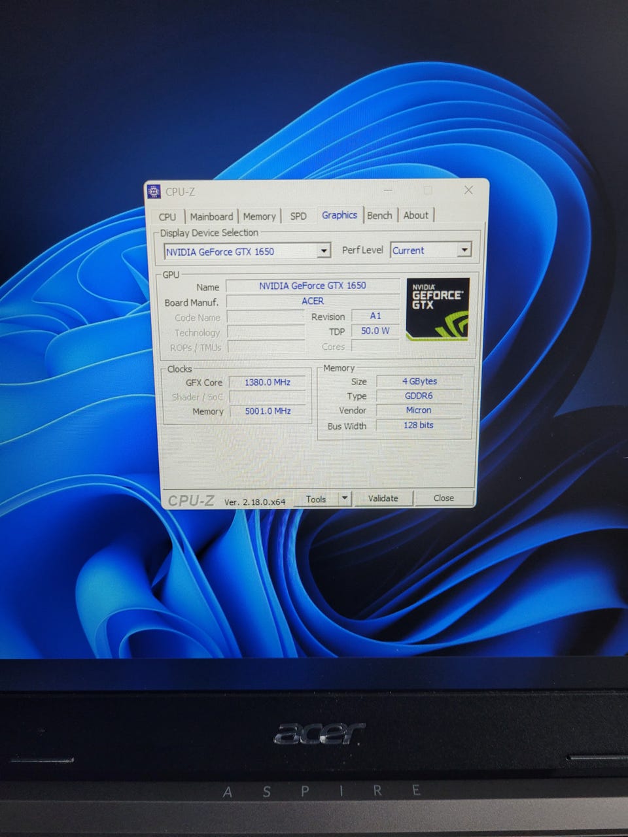Go to the SPD tab

point(298,216)
